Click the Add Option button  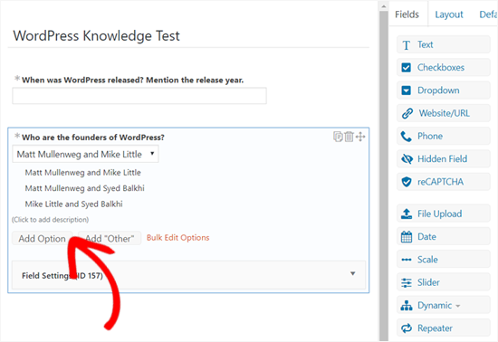pyautogui.click(x=43, y=238)
